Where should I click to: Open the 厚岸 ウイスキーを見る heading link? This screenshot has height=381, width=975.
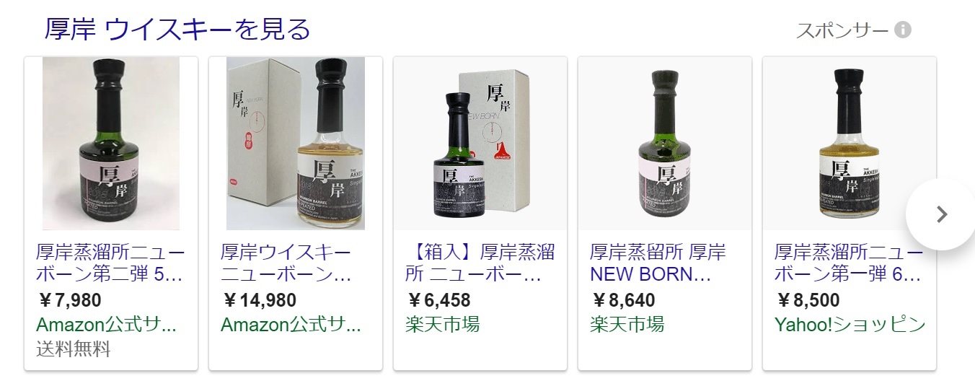pos(177,30)
